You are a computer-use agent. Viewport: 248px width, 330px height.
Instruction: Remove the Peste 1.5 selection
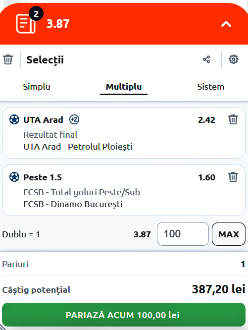coord(233,177)
